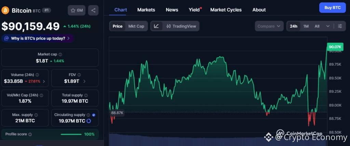This screenshot has height=146, width=350.
Task: Click info icon next to FDV
Action: [x=79, y=75]
